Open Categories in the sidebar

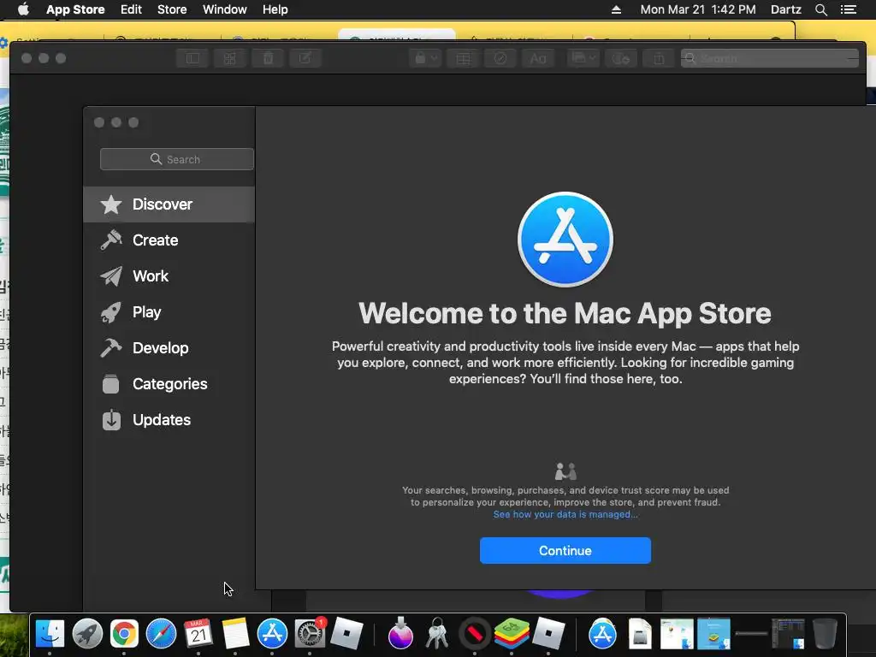pos(169,384)
